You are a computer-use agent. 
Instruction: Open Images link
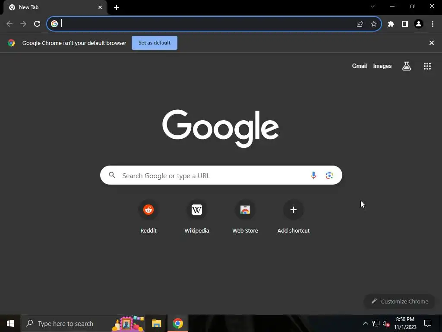coord(382,66)
